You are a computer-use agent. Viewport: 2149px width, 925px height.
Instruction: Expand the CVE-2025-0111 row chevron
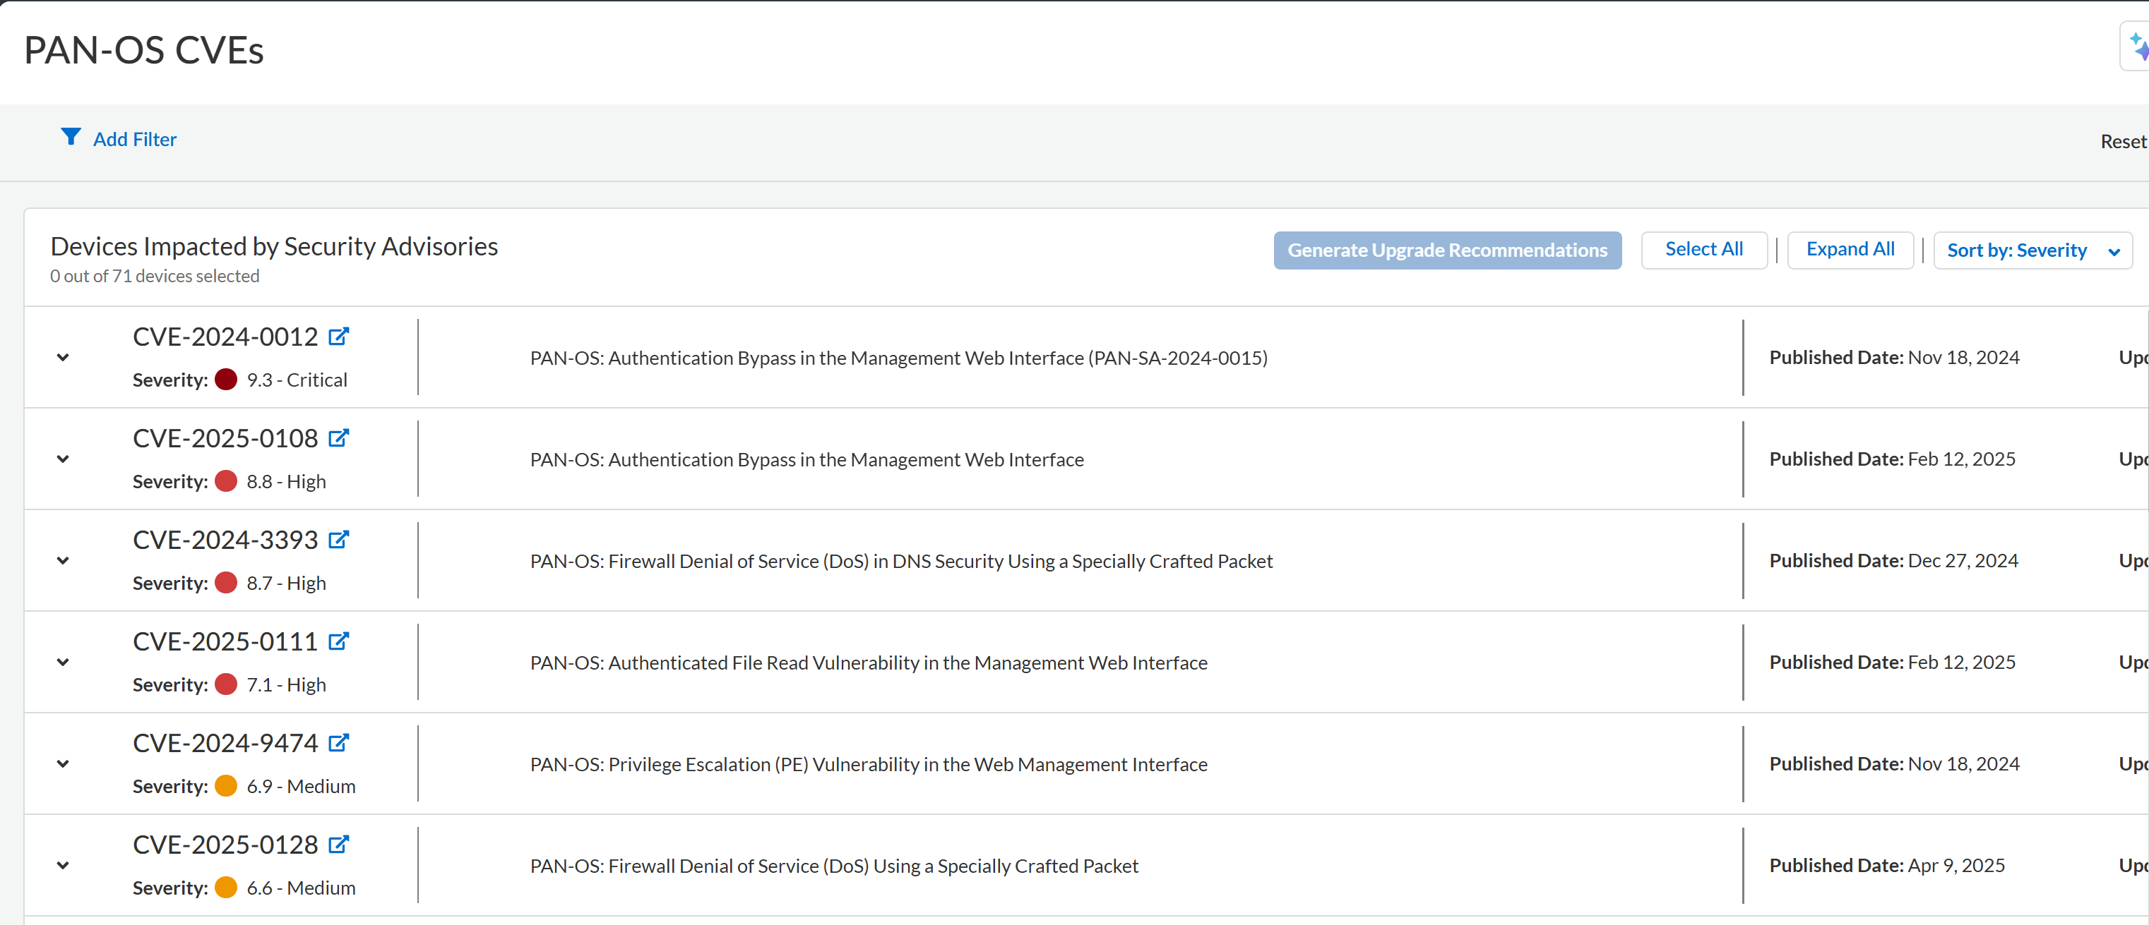tap(63, 663)
